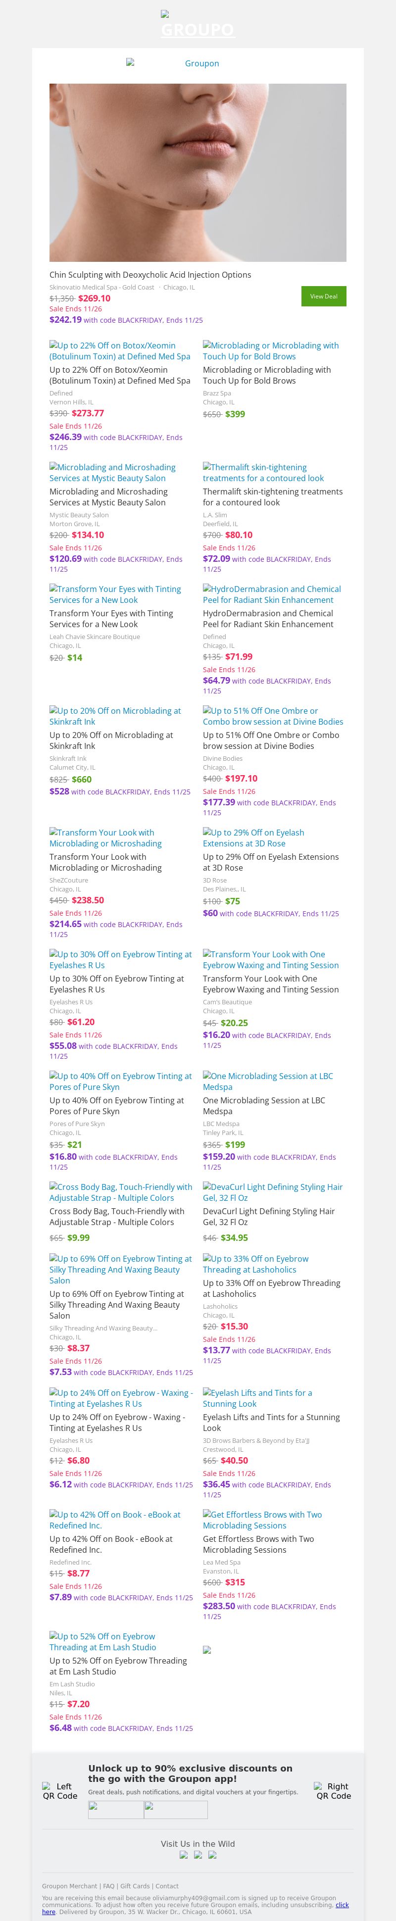Click the first app store badge
396x1921 pixels.
pyautogui.click(x=116, y=1809)
